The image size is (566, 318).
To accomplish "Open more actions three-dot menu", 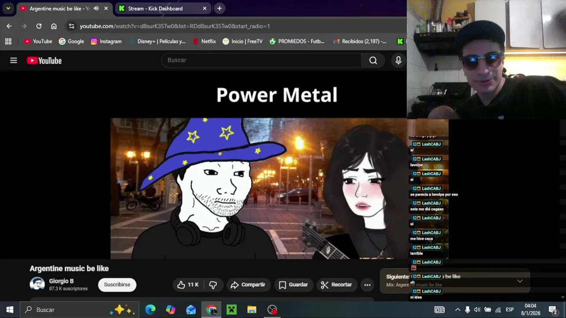I will [x=367, y=285].
